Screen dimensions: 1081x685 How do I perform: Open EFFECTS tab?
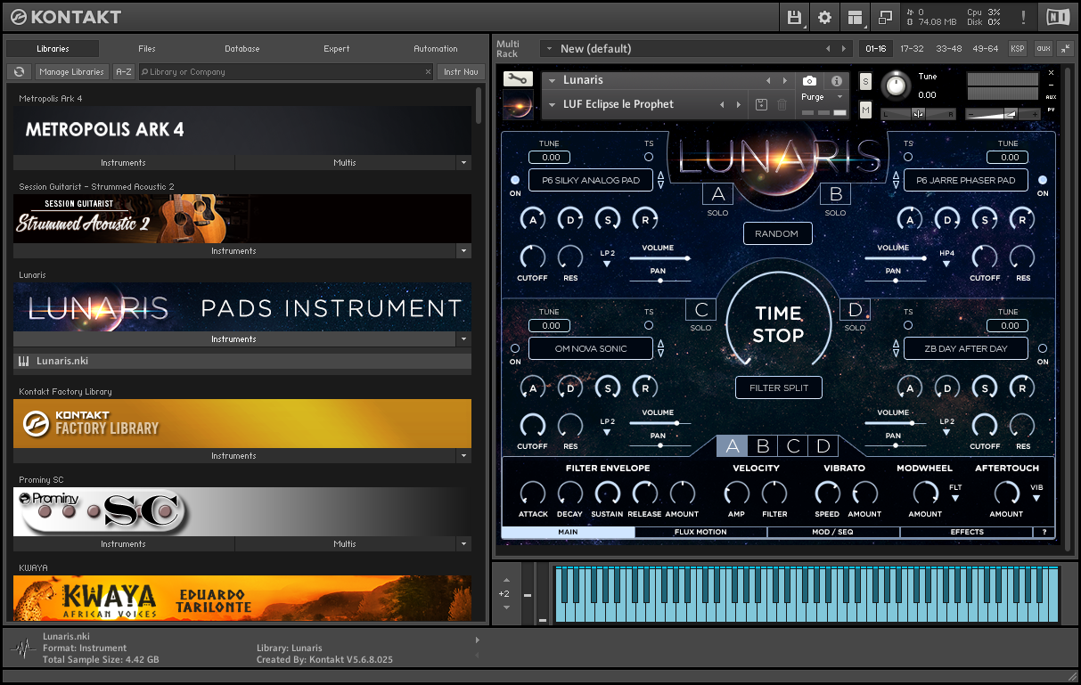pyautogui.click(x=967, y=532)
